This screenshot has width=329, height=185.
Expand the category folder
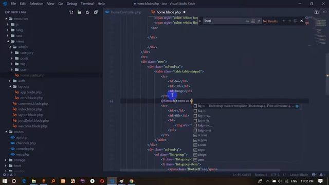[x=27, y=52]
